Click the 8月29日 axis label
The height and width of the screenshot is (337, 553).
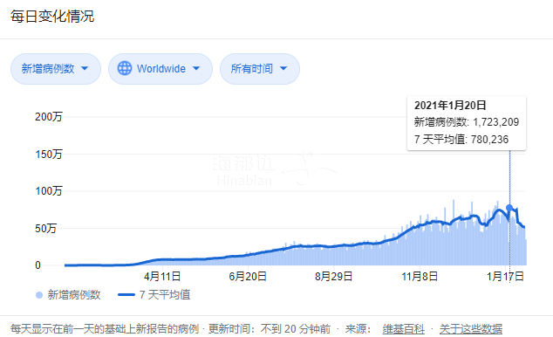tap(334, 276)
